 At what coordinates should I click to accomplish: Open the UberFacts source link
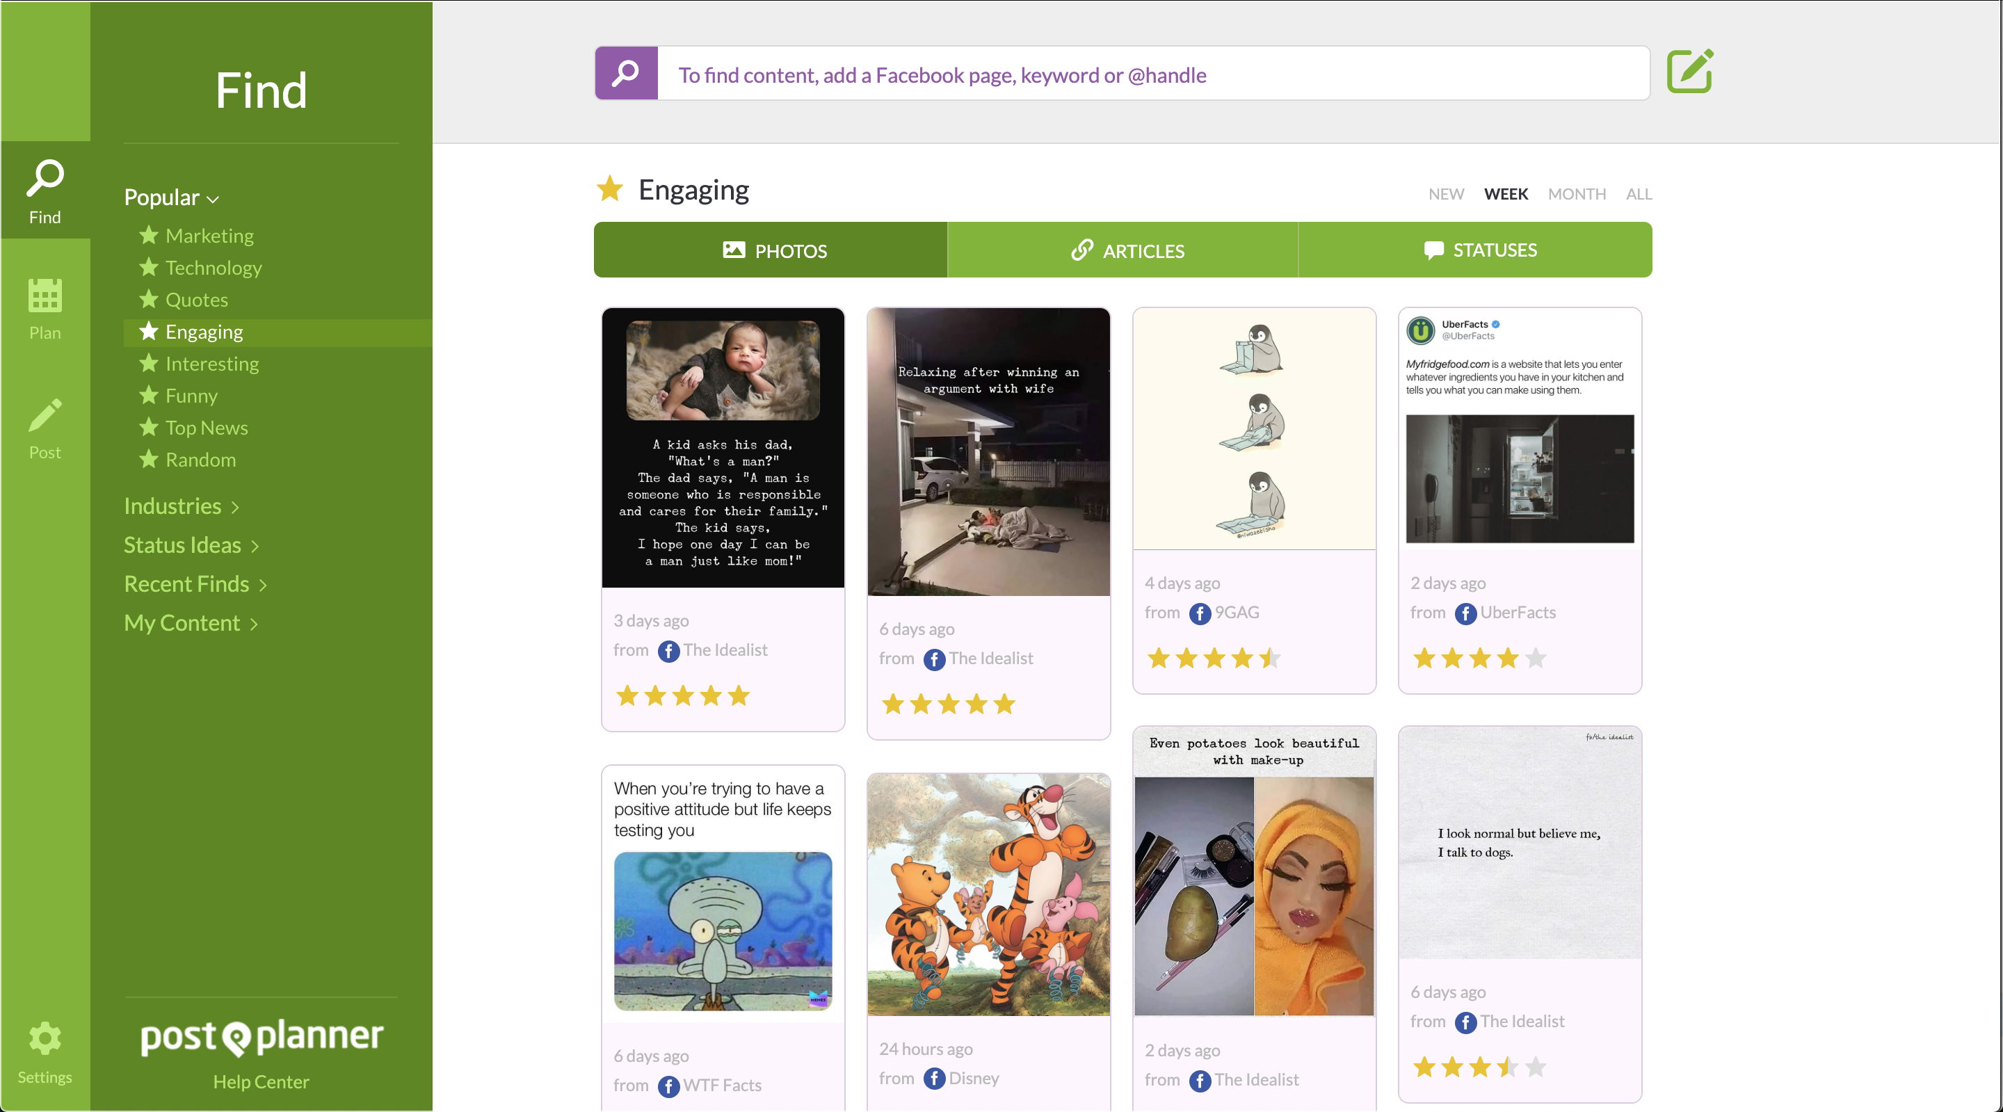tap(1518, 613)
